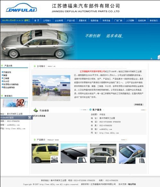Click MORE link next to 客户服务
The height and width of the screenshot is (187, 160).
[x=143, y=110]
